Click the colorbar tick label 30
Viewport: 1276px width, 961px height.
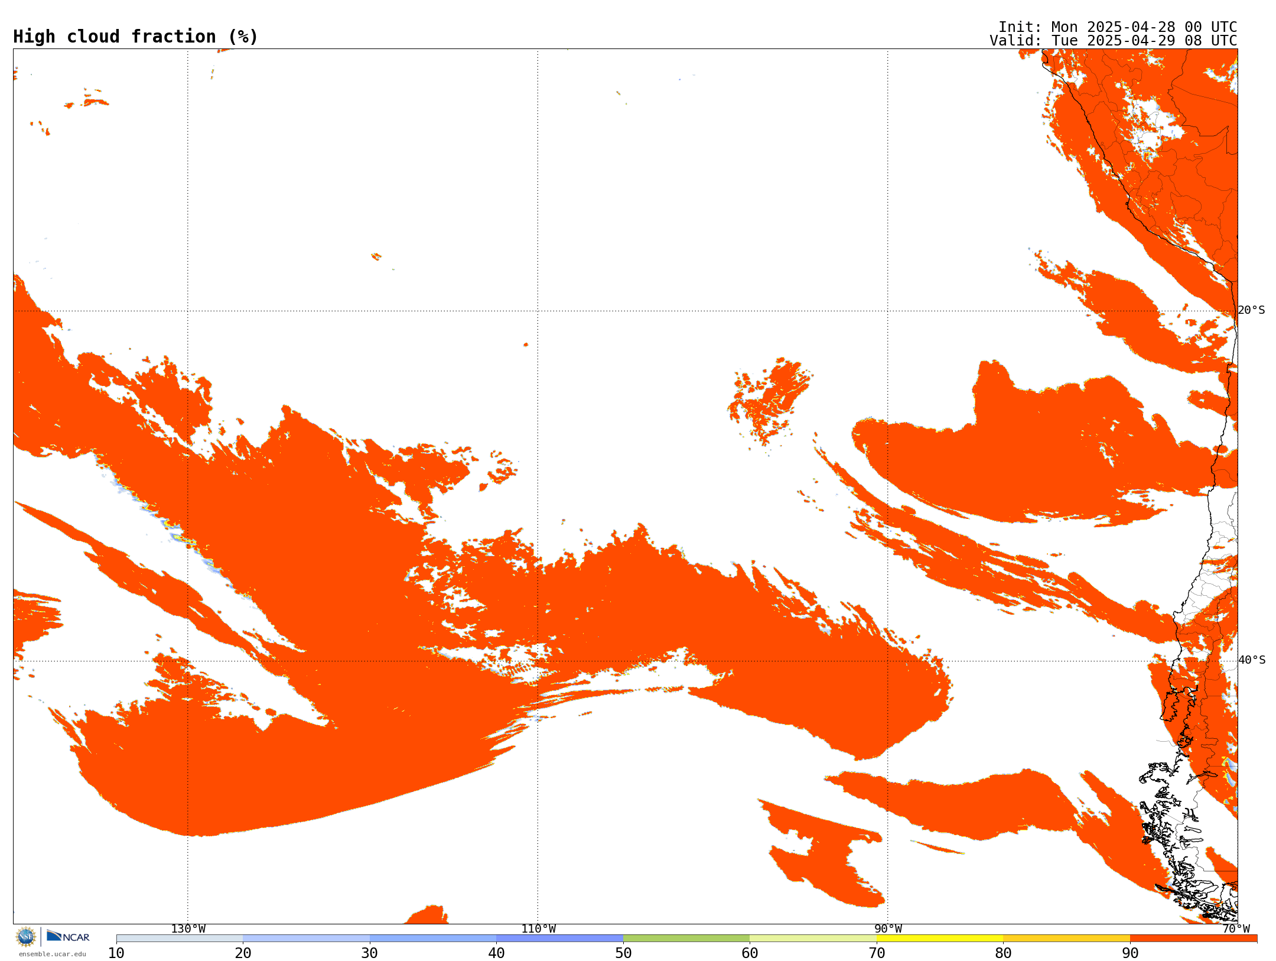point(370,953)
